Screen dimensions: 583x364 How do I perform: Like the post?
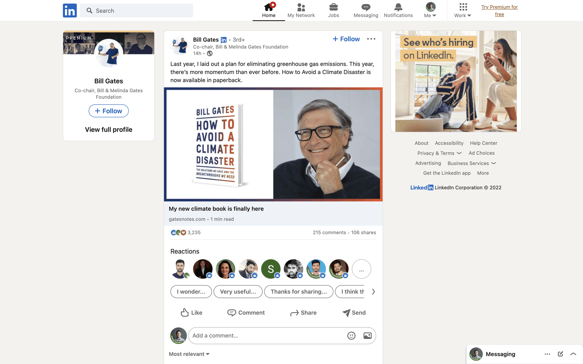191,313
